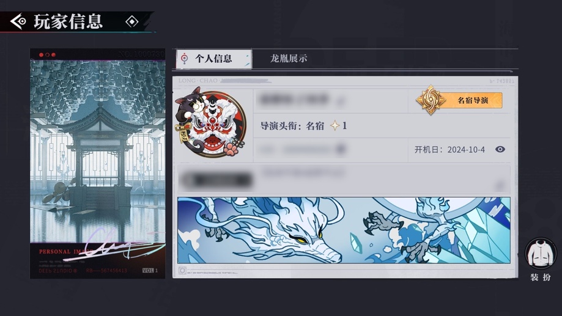The height and width of the screenshot is (316, 562).
Task: Click the golden 名宿 emblem badge icon
Action: coord(431,100)
